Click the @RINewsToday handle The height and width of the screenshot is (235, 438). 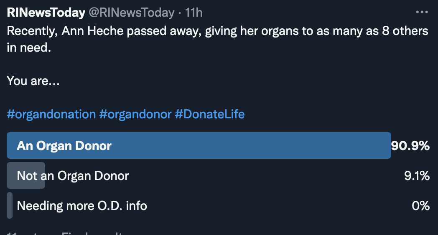click(x=131, y=13)
